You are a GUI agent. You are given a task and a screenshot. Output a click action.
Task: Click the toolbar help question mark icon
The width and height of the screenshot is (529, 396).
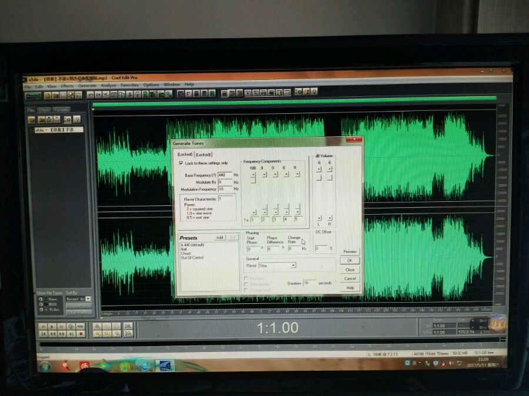314,92
